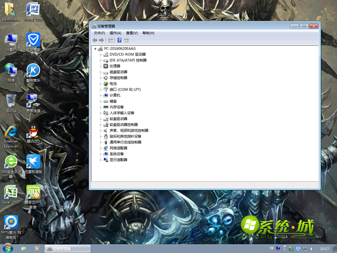The width and height of the screenshot is (337, 253).
Task: Open Windows Media Player from the taskbar
Action: point(37,249)
